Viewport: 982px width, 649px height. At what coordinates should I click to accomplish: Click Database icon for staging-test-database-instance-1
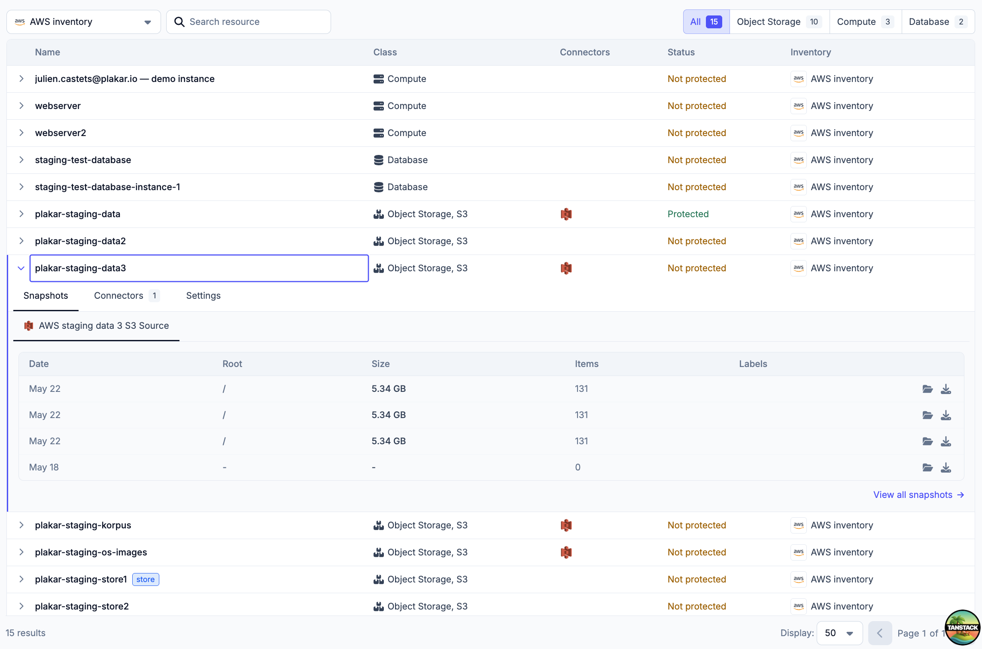click(x=379, y=187)
